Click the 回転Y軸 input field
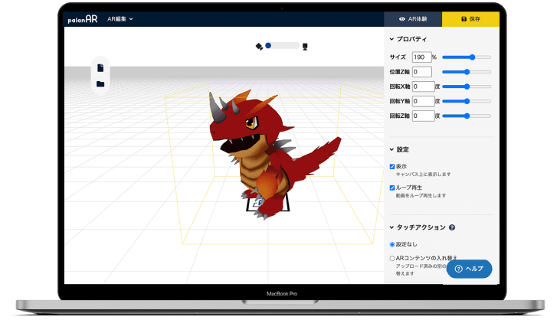557x323 pixels. coord(423,101)
